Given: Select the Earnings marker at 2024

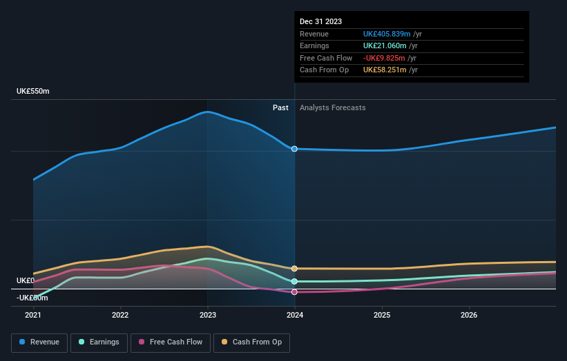Looking at the screenshot, I should point(294,281).
